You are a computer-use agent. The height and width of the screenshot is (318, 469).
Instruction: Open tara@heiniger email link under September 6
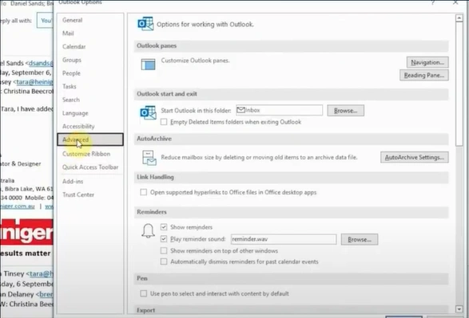pos(34,82)
